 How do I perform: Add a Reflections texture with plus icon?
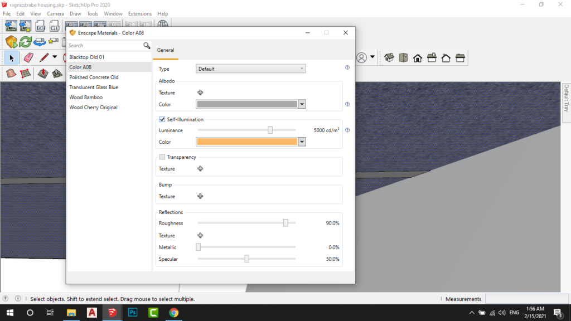coord(200,236)
